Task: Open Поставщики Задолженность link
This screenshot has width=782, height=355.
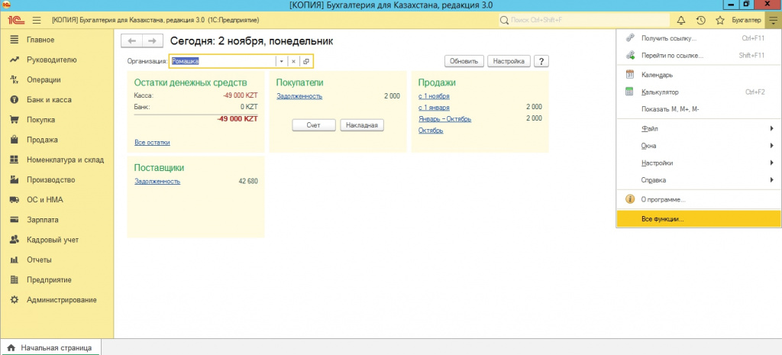Action: pos(157,182)
